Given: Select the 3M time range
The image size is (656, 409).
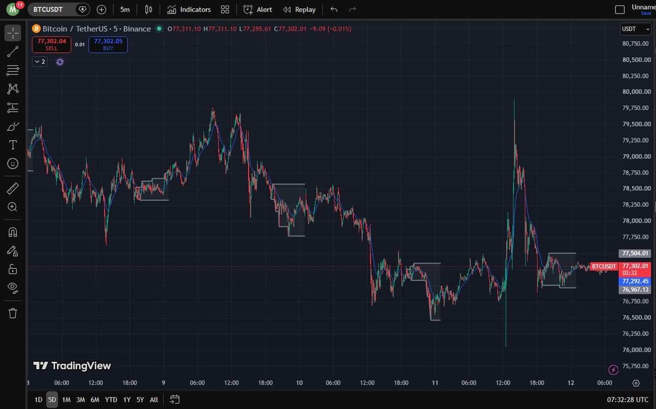Looking at the screenshot, I should (x=80, y=400).
